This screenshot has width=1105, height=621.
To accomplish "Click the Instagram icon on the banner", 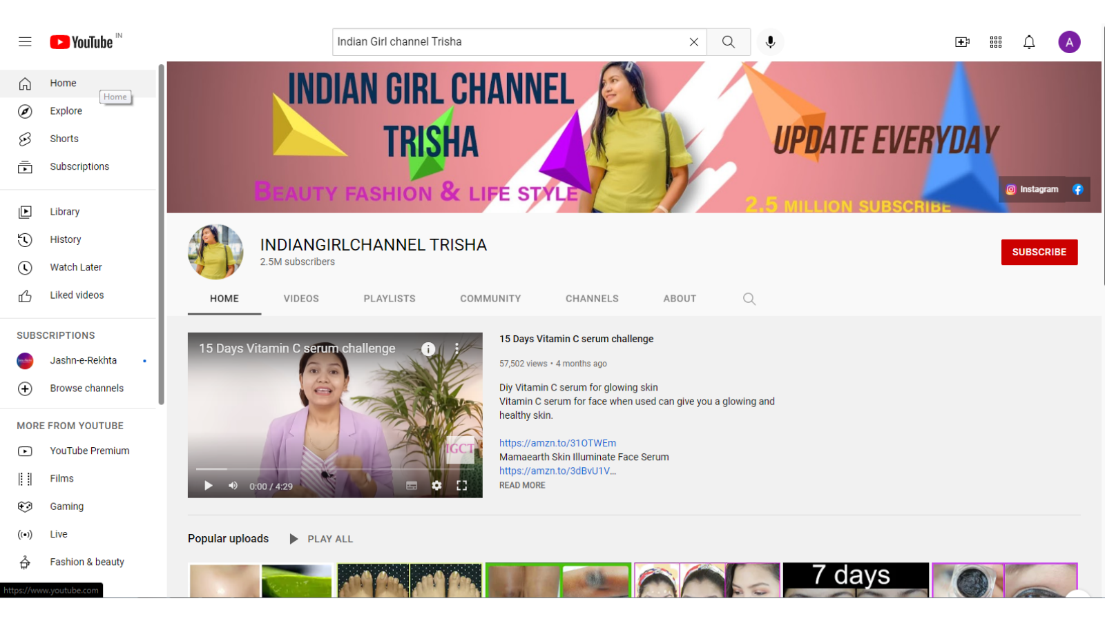I will pyautogui.click(x=1011, y=189).
